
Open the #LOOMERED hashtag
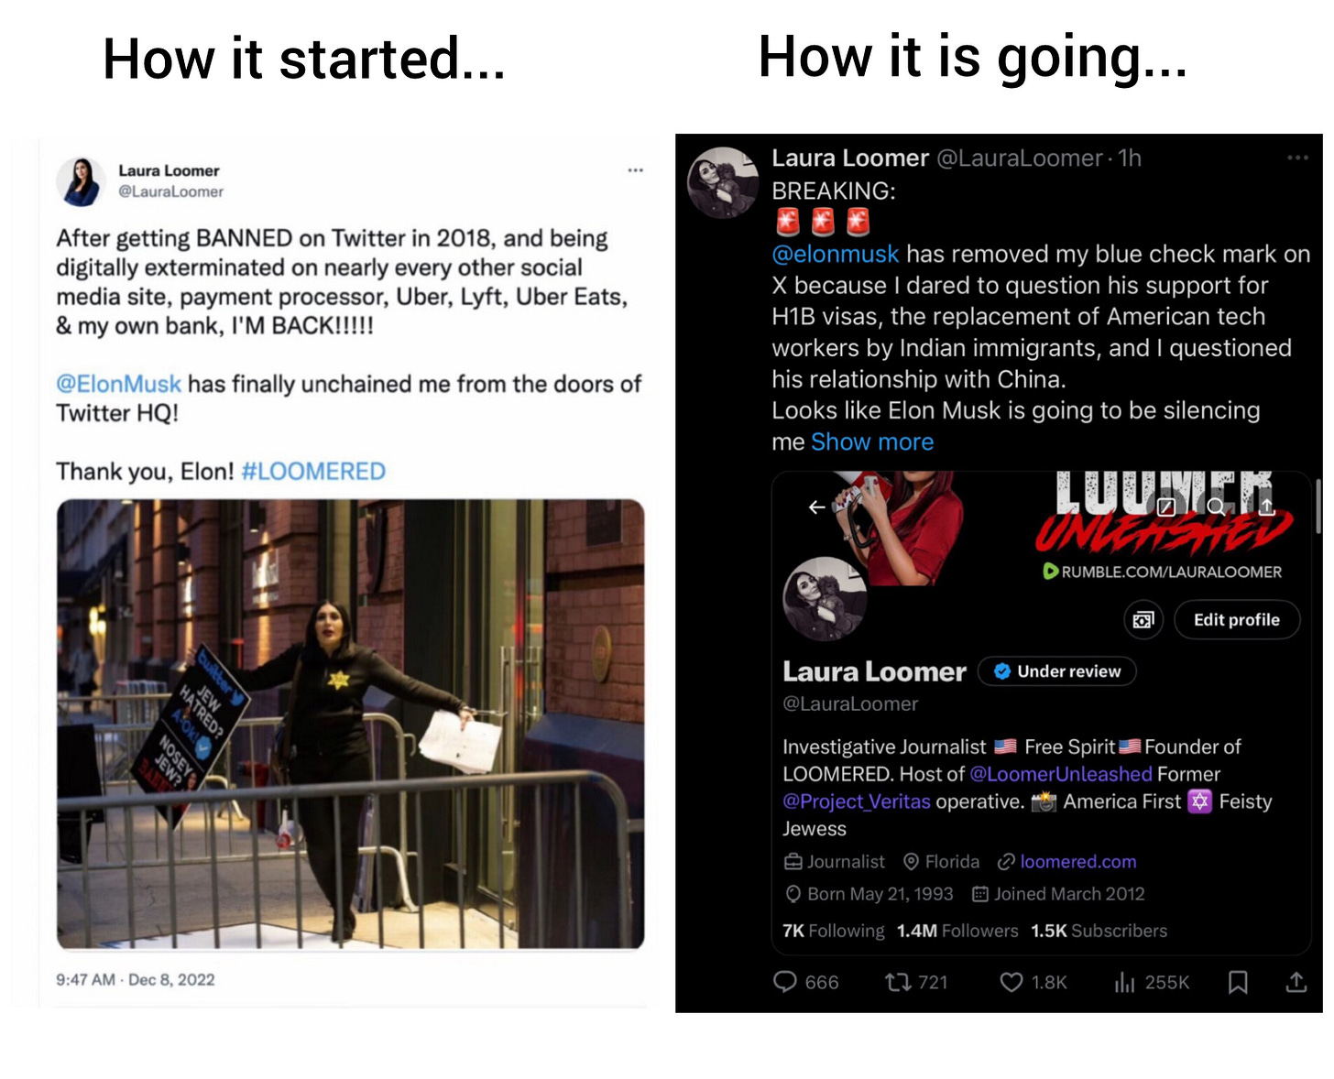[313, 472]
